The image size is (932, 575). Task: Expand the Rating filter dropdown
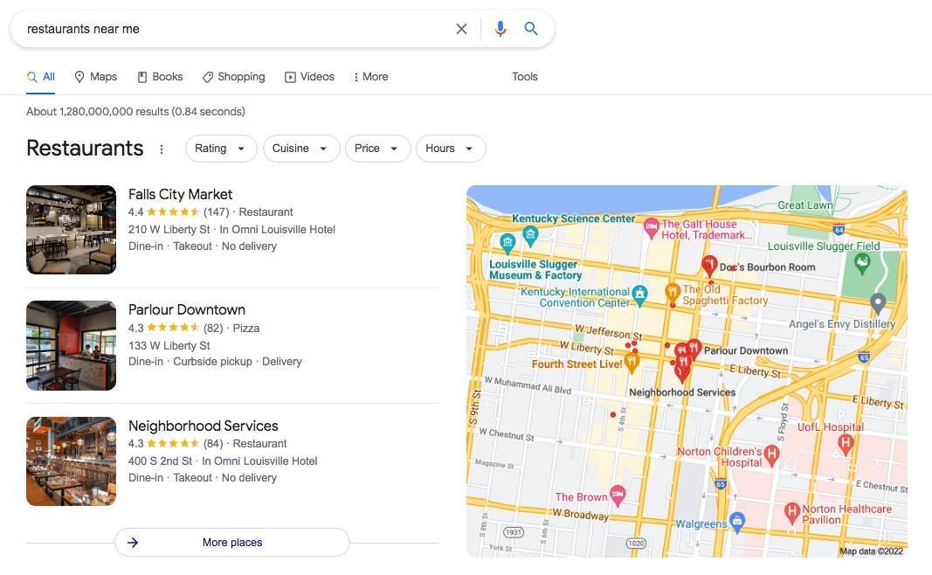[x=221, y=149]
